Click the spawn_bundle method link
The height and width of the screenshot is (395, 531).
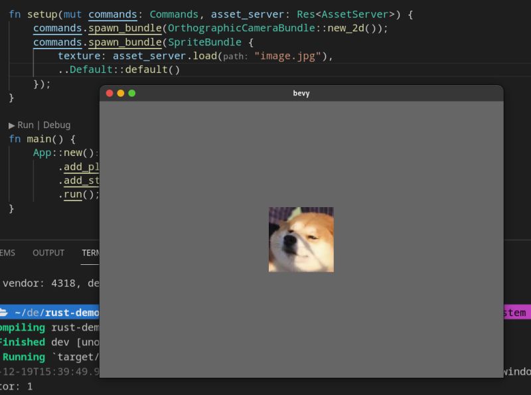point(125,28)
